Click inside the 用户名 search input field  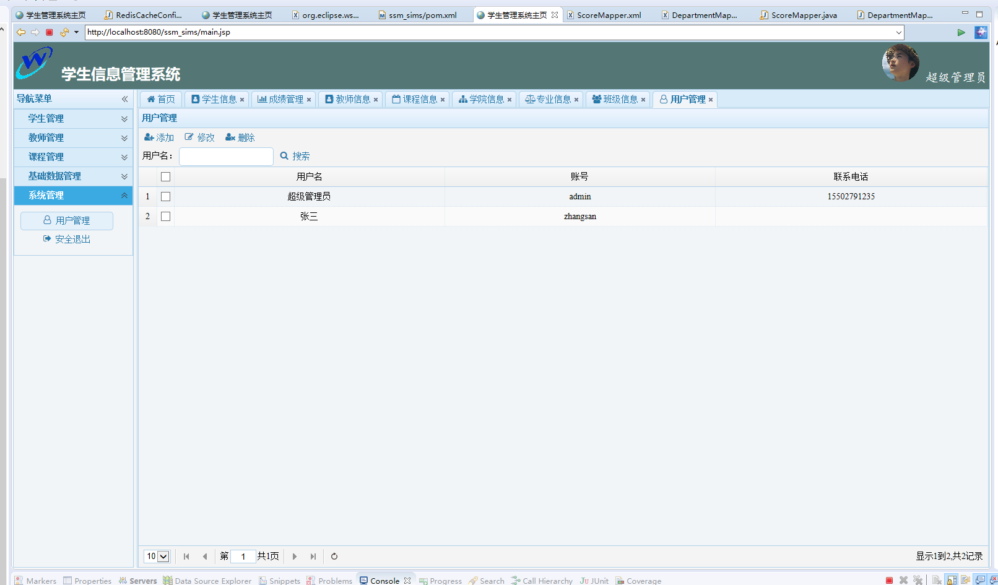(x=225, y=156)
